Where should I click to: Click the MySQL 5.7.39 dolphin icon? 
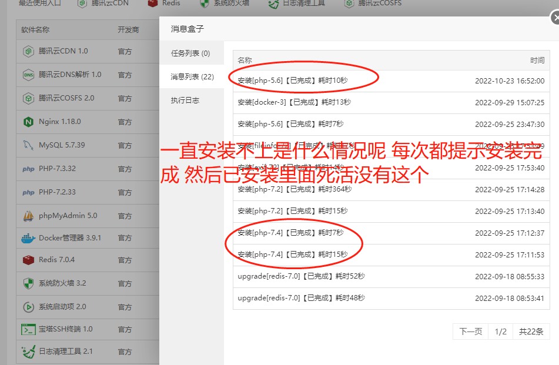tap(28, 145)
